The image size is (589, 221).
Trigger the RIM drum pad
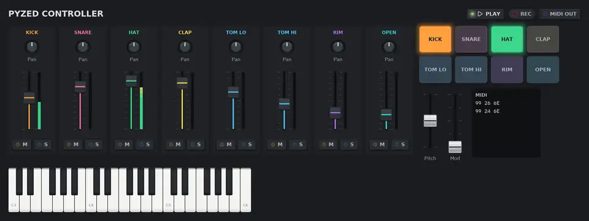coord(507,69)
